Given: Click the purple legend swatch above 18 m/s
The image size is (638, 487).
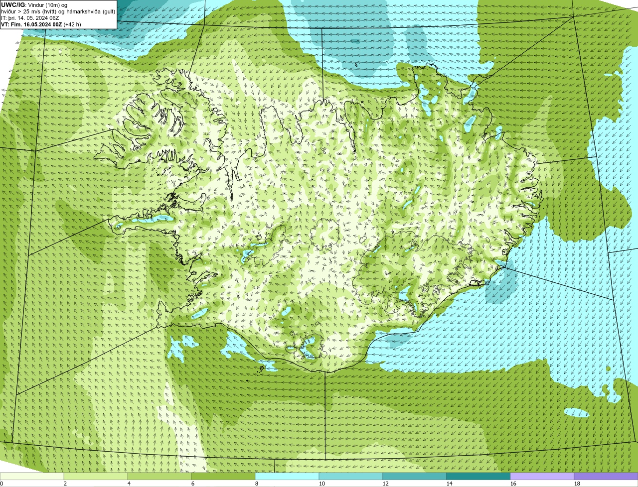Looking at the screenshot, I should pyautogui.click(x=606, y=476).
